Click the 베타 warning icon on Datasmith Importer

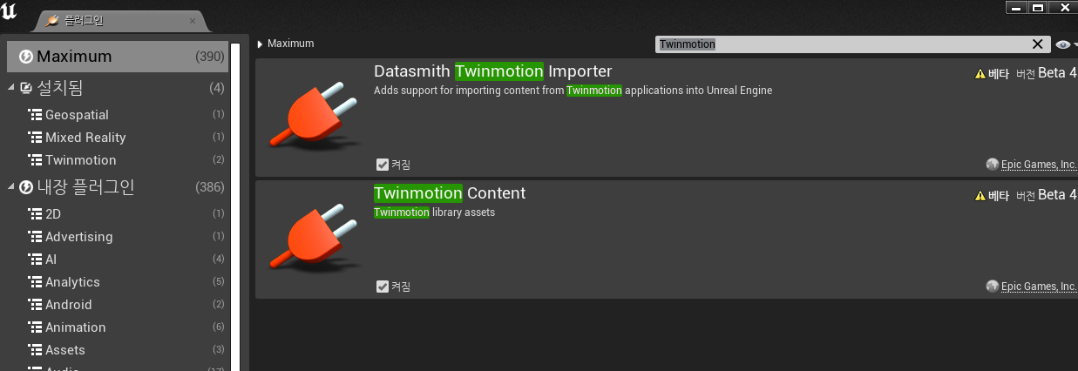click(980, 74)
